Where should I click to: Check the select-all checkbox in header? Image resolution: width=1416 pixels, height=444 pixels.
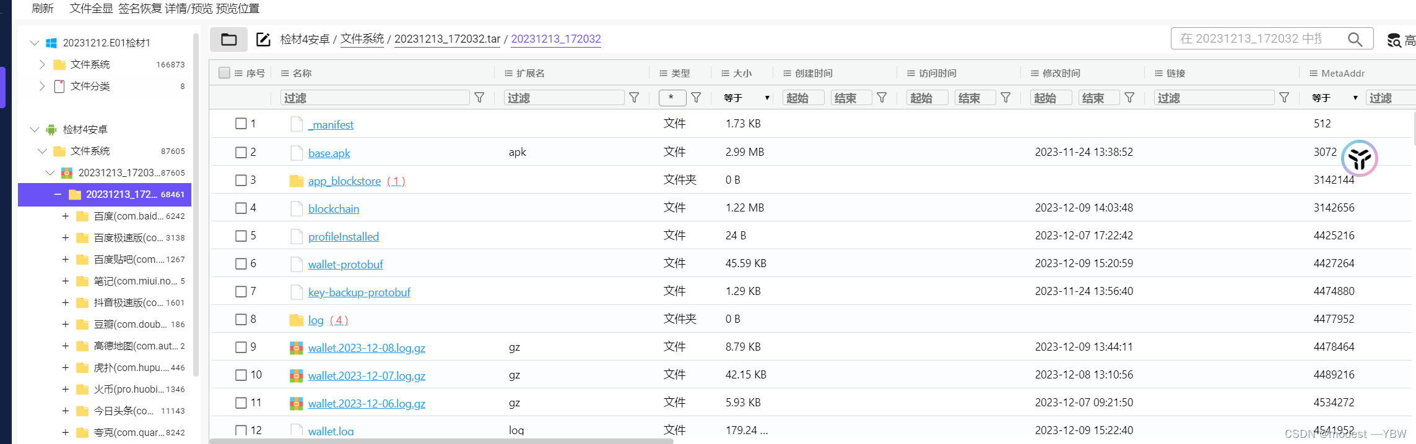[x=224, y=73]
